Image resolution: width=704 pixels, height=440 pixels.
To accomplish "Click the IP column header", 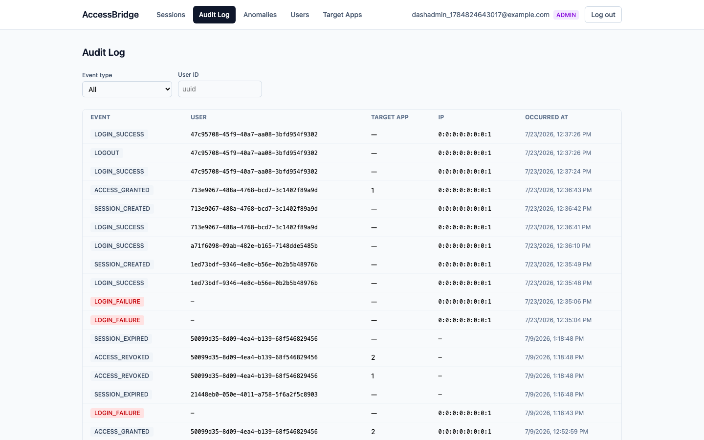I will [x=441, y=117].
